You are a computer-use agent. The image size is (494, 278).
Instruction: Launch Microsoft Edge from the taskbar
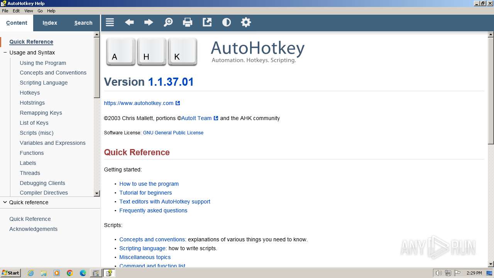tap(83, 273)
